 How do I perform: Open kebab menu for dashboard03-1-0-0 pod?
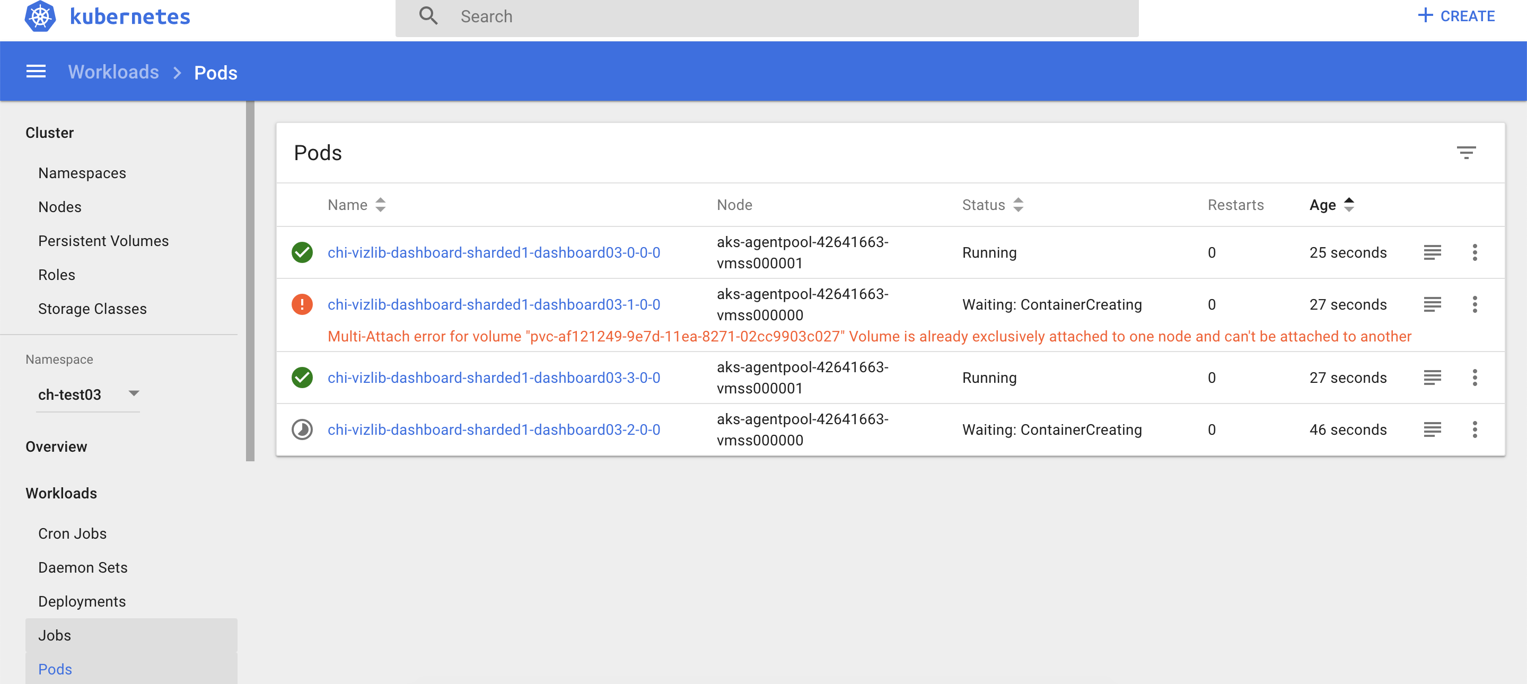[x=1476, y=304]
